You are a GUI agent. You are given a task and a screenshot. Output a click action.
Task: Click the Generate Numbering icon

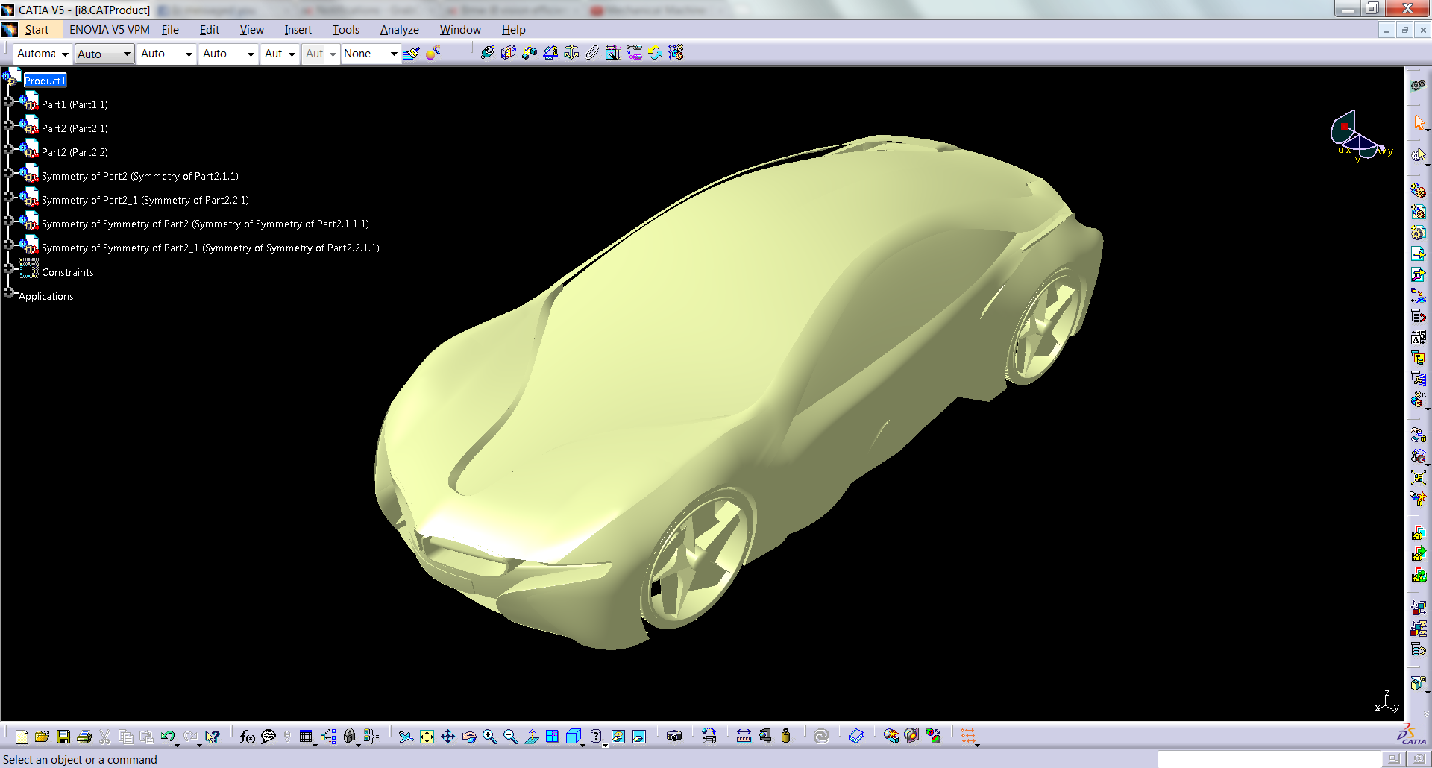coord(1419,337)
